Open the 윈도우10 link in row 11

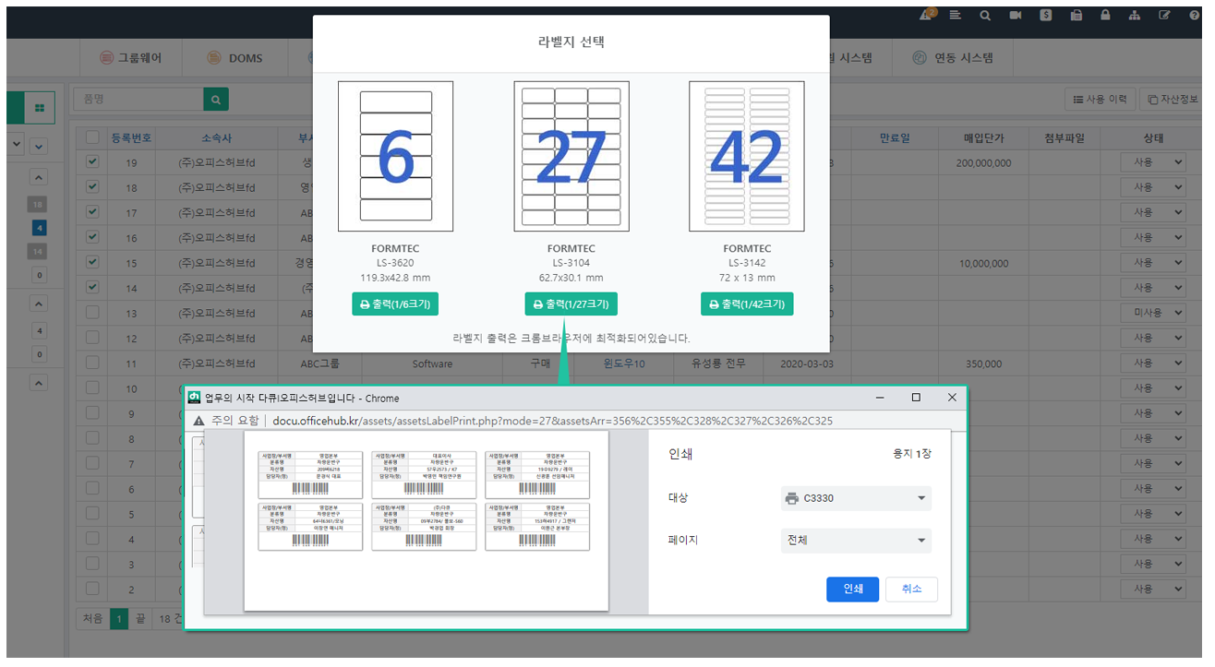coord(624,363)
